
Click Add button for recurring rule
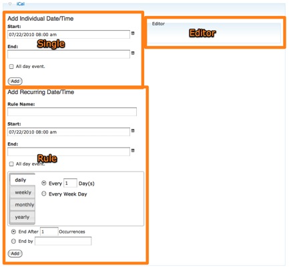[15, 254]
